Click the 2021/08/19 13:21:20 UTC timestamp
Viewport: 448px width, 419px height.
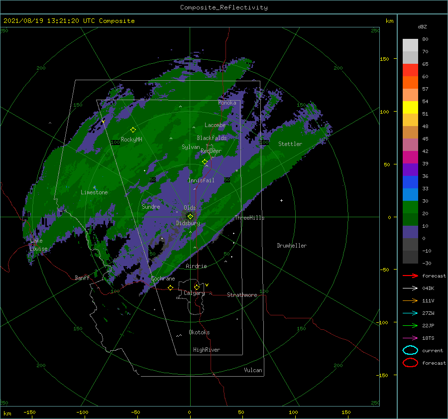49,21
